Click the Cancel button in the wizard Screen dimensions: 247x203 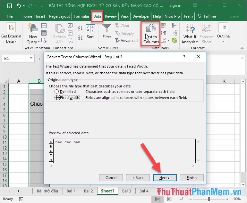point(111,178)
